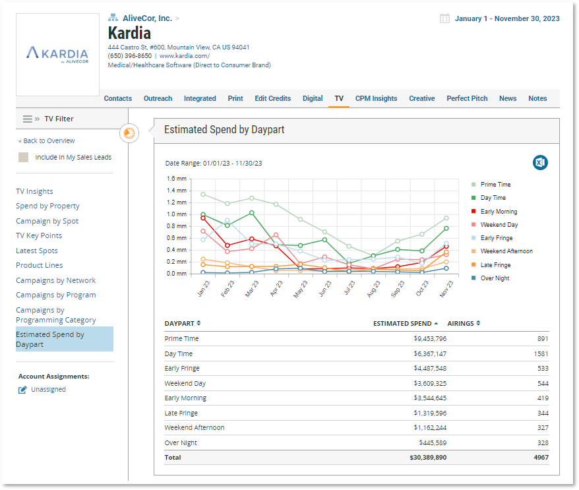This screenshot has height=490, width=579.
Task: Click the Weekend Afternoon table row label
Action: point(195,427)
